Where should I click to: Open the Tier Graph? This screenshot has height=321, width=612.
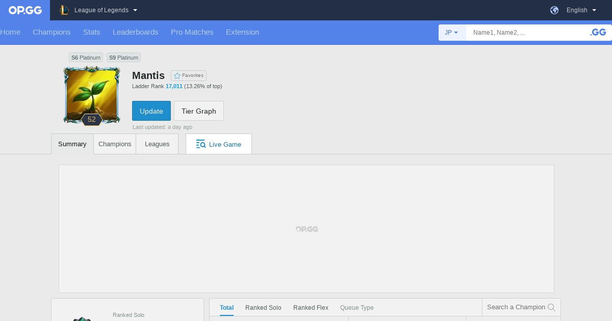tap(199, 111)
